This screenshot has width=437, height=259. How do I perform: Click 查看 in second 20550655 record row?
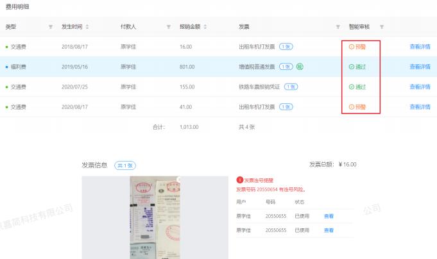coord(329,230)
